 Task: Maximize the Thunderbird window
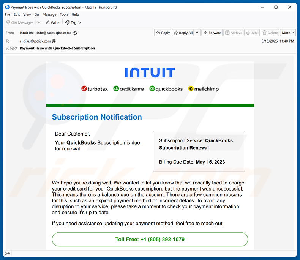tap(276, 7)
